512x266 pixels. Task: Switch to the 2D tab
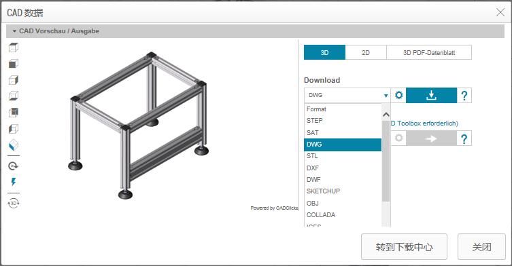366,52
